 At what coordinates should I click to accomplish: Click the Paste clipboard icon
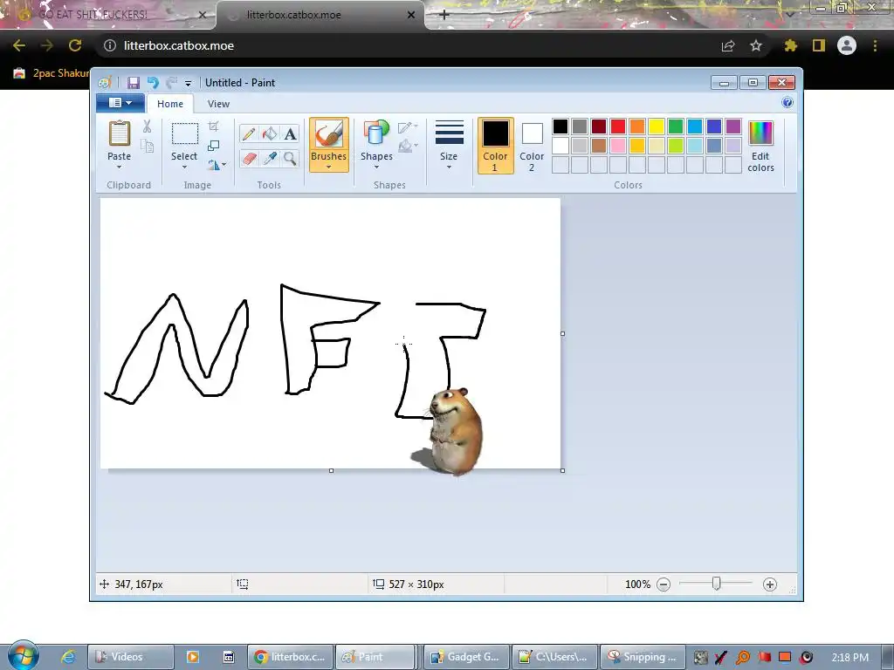[x=119, y=133]
